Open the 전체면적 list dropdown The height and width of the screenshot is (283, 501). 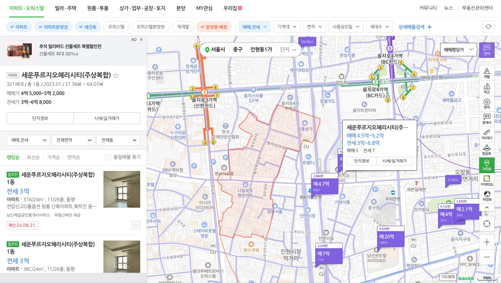pyautogui.click(x=73, y=140)
